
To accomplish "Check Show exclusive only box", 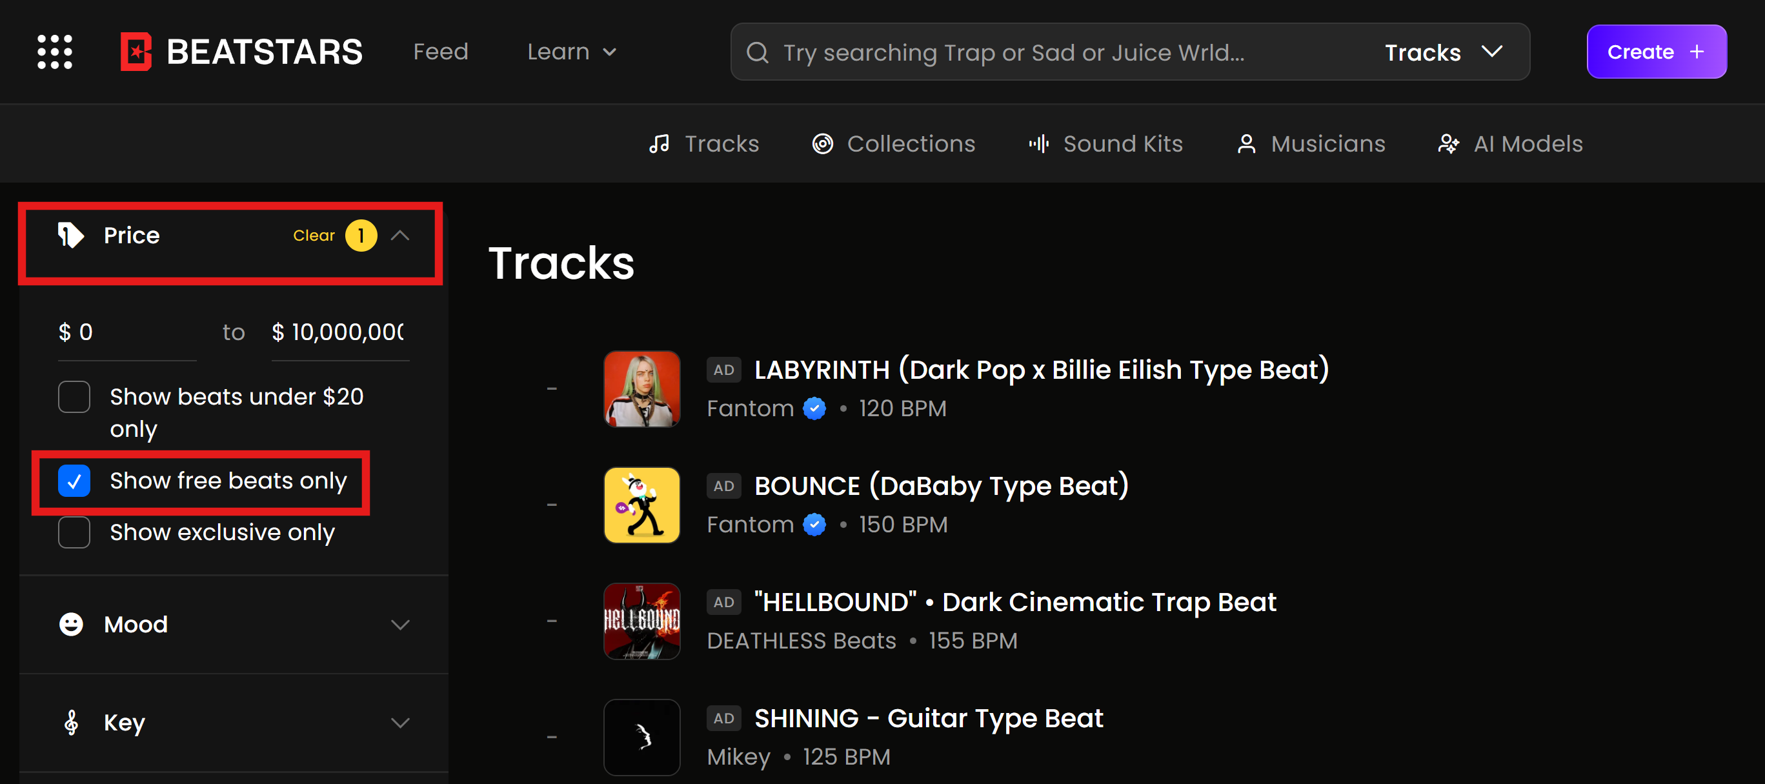I will [x=74, y=532].
